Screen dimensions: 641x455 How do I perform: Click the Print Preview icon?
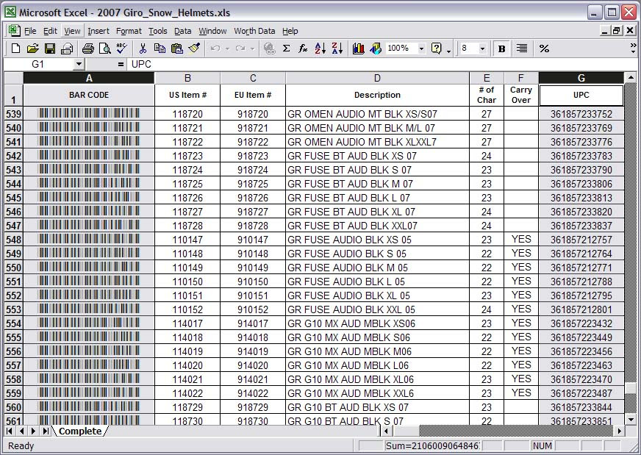pos(105,49)
